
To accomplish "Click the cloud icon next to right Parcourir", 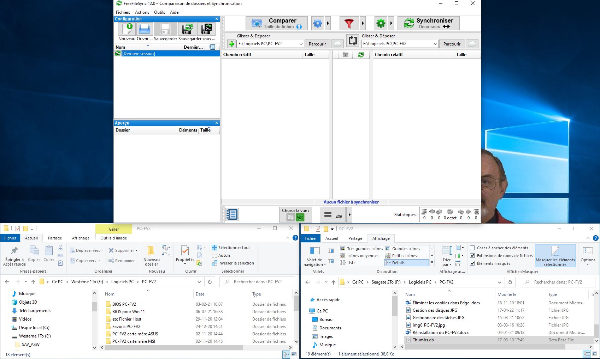I will click(472, 44).
